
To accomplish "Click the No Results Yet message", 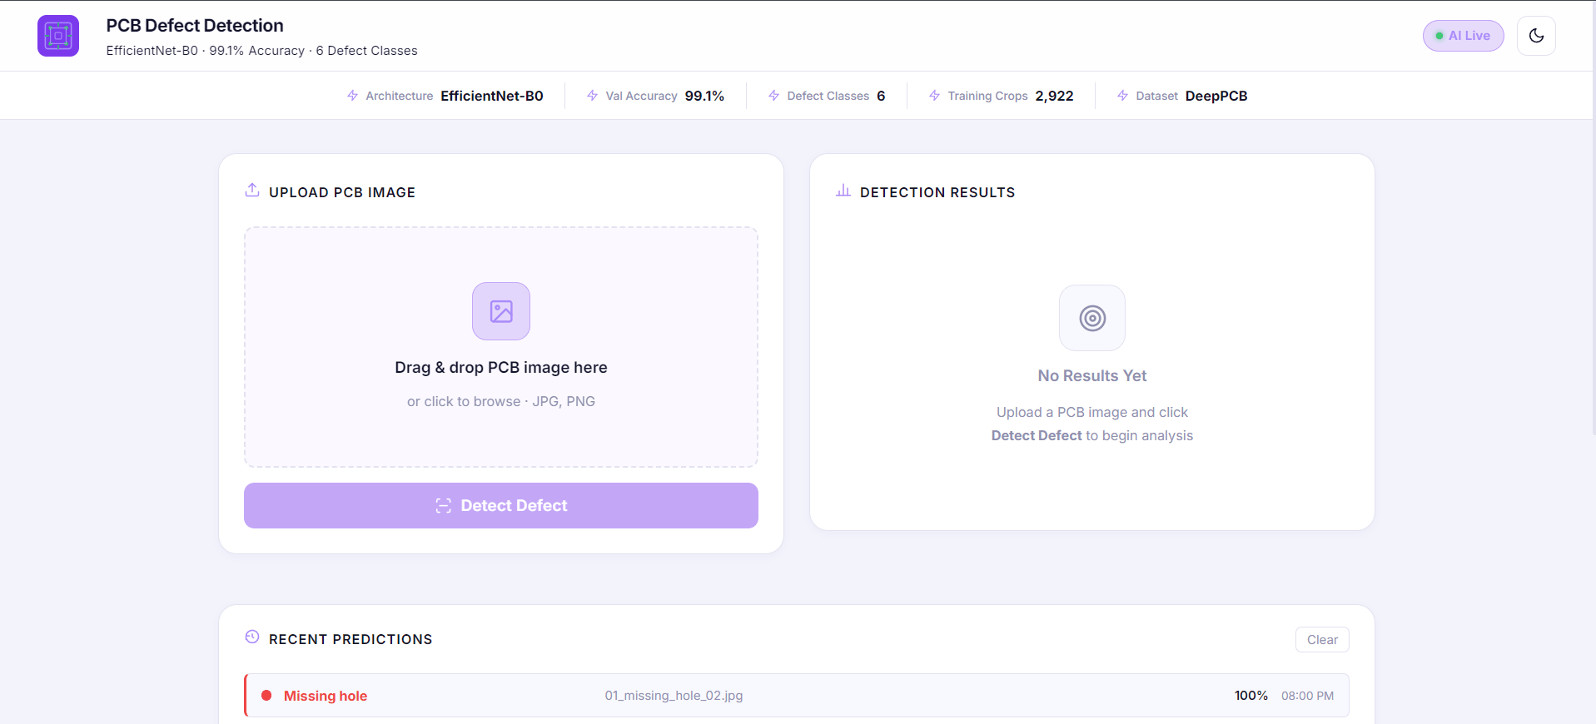I will [x=1092, y=376].
